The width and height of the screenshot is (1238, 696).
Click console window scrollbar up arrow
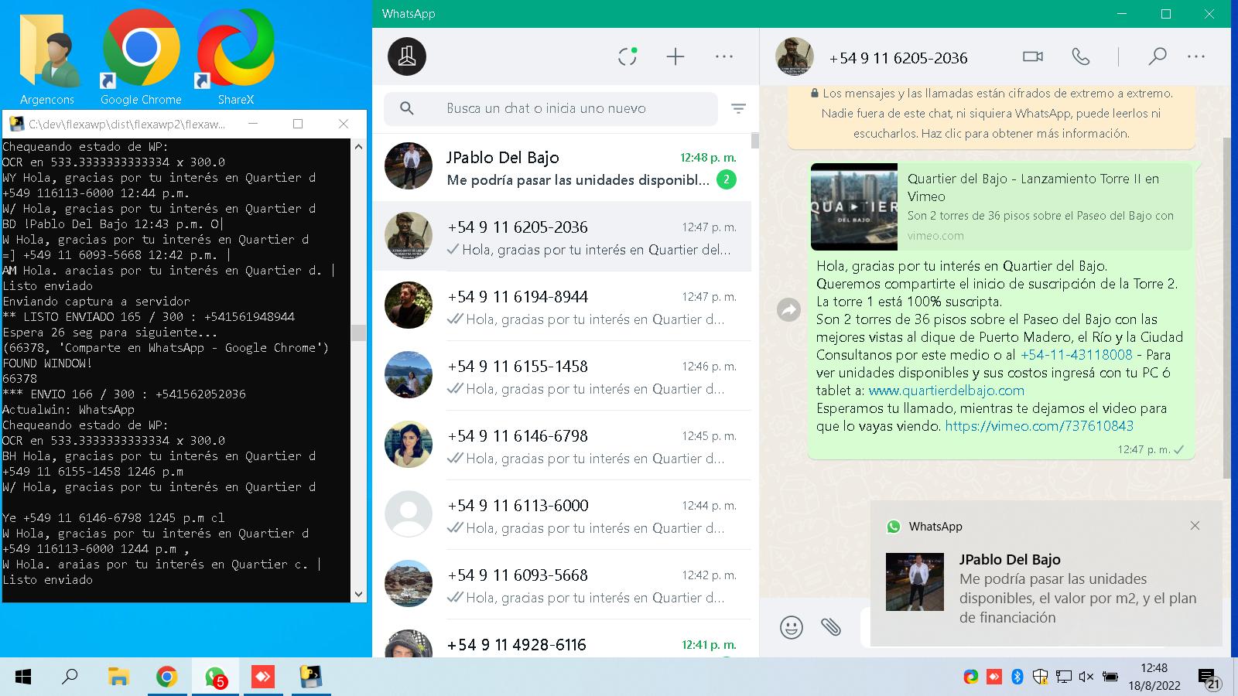pyautogui.click(x=357, y=146)
